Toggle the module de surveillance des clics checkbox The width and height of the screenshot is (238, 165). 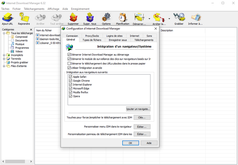[x=69, y=59]
